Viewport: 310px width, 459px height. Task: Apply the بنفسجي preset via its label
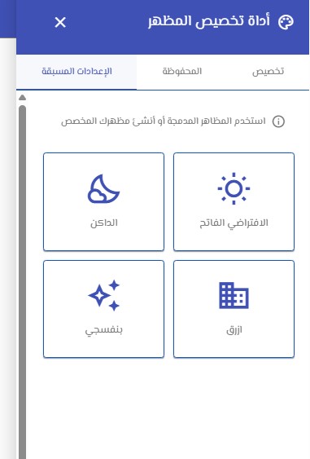point(103,330)
